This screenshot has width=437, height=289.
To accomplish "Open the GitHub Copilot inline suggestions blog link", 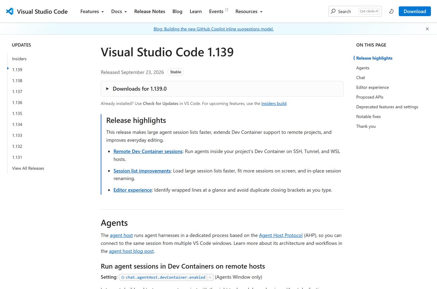I will coord(213,29).
